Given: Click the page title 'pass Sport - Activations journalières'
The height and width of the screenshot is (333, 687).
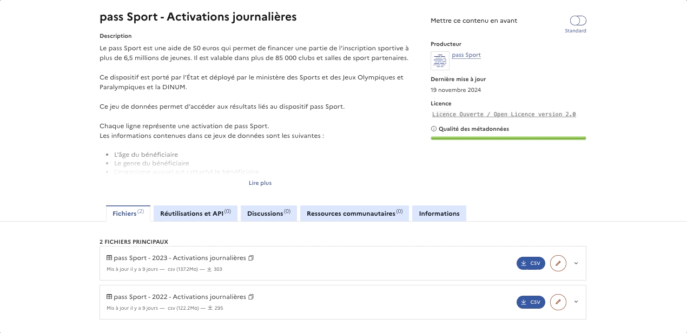Looking at the screenshot, I should coord(198,17).
